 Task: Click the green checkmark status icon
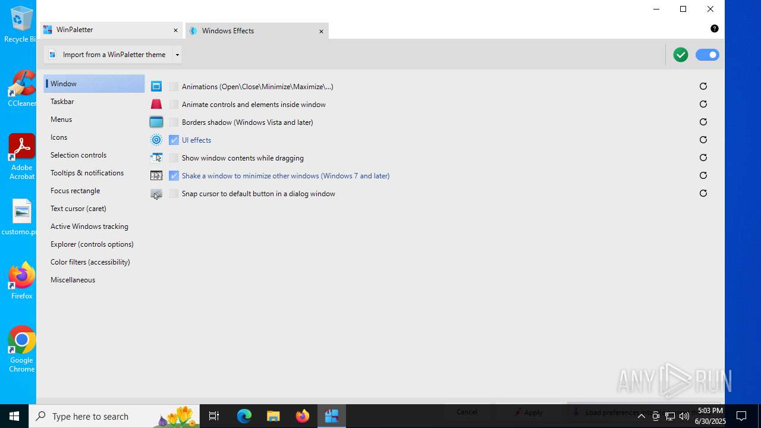click(x=681, y=55)
